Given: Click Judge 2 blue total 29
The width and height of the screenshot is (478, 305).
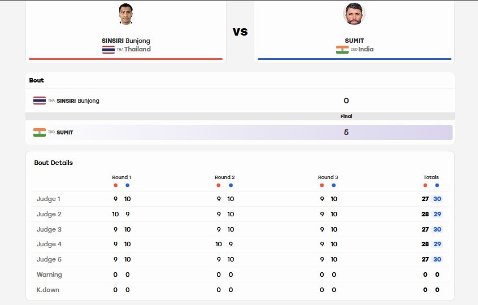Looking at the screenshot, I should (x=437, y=214).
